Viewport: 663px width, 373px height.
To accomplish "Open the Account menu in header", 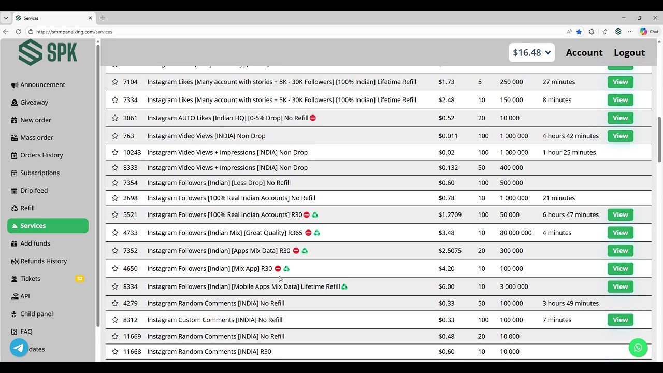I will coord(584,52).
